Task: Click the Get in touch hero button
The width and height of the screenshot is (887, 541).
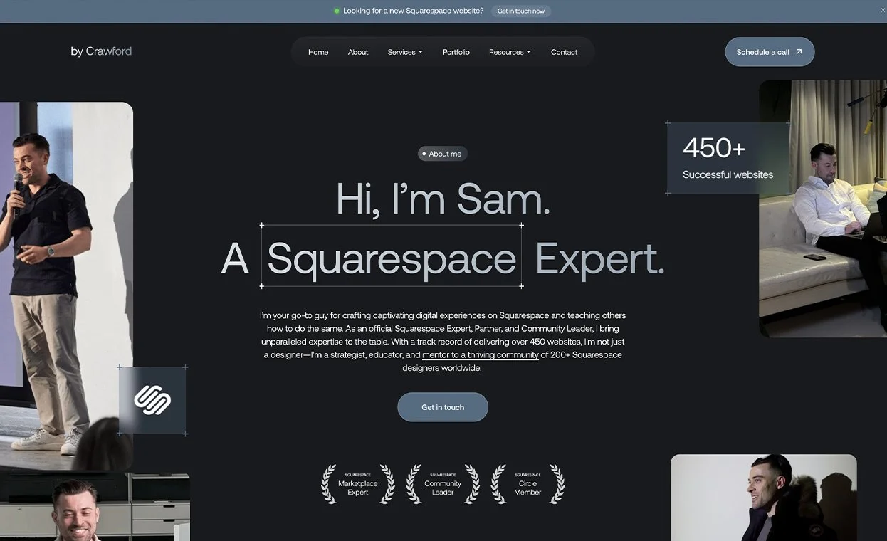Action: pos(443,407)
